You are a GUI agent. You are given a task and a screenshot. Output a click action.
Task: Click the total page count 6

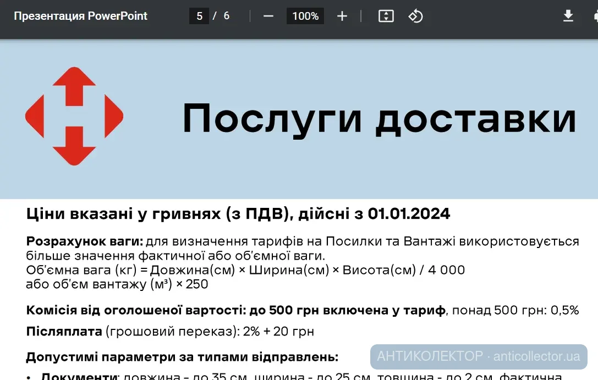tap(226, 16)
